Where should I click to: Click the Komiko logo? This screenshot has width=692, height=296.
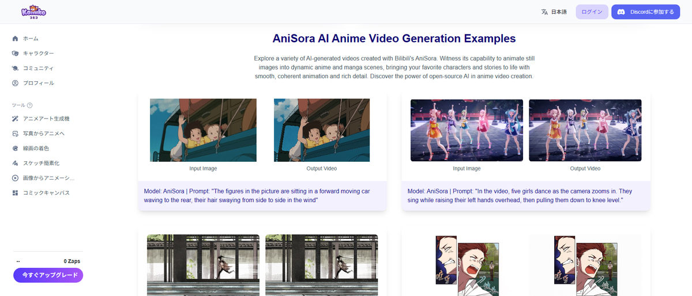(x=33, y=12)
